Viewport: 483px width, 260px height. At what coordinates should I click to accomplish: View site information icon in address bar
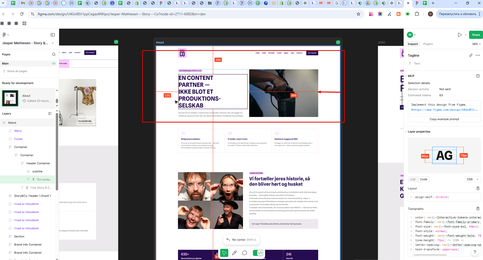[33, 14]
